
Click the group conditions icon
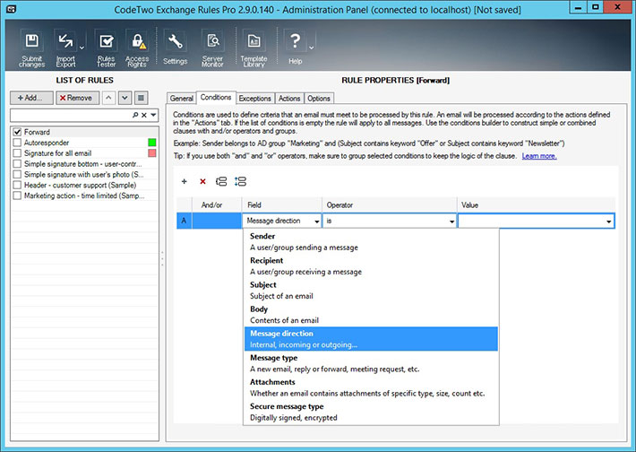point(221,181)
